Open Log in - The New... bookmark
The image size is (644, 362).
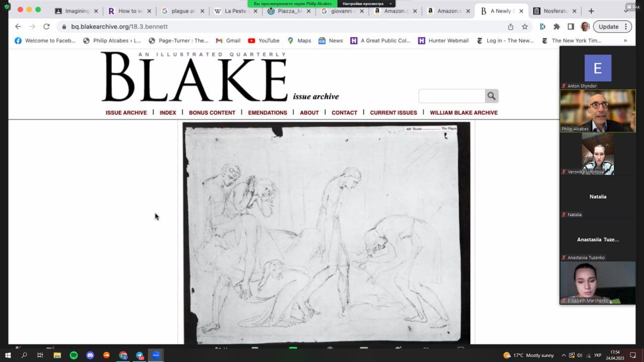pyautogui.click(x=505, y=41)
